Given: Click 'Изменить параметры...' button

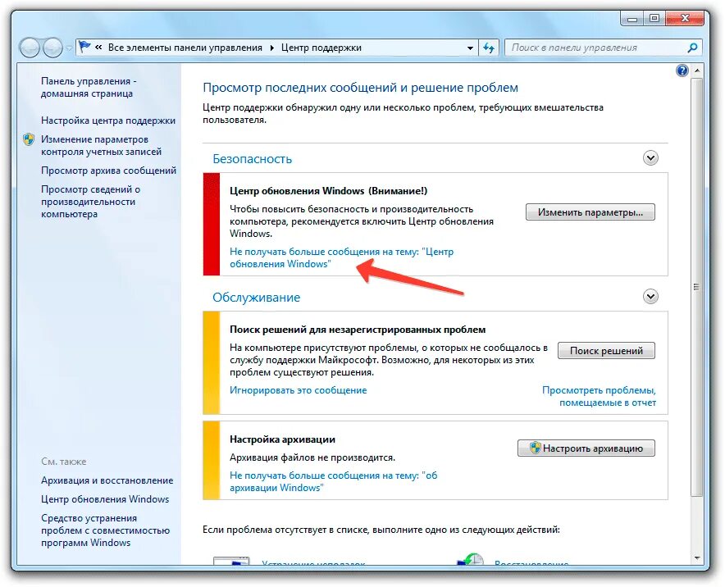Looking at the screenshot, I should (590, 212).
